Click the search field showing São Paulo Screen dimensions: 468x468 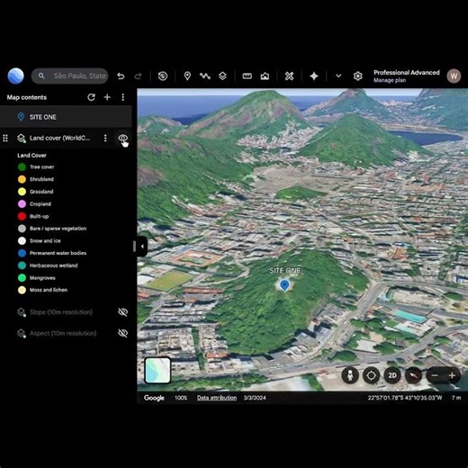(x=69, y=76)
